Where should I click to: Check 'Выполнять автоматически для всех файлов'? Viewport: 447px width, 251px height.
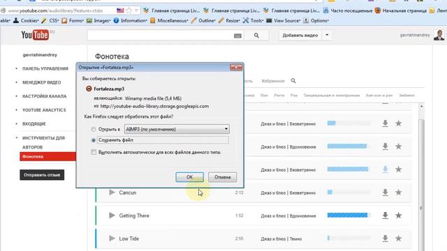pos(94,152)
